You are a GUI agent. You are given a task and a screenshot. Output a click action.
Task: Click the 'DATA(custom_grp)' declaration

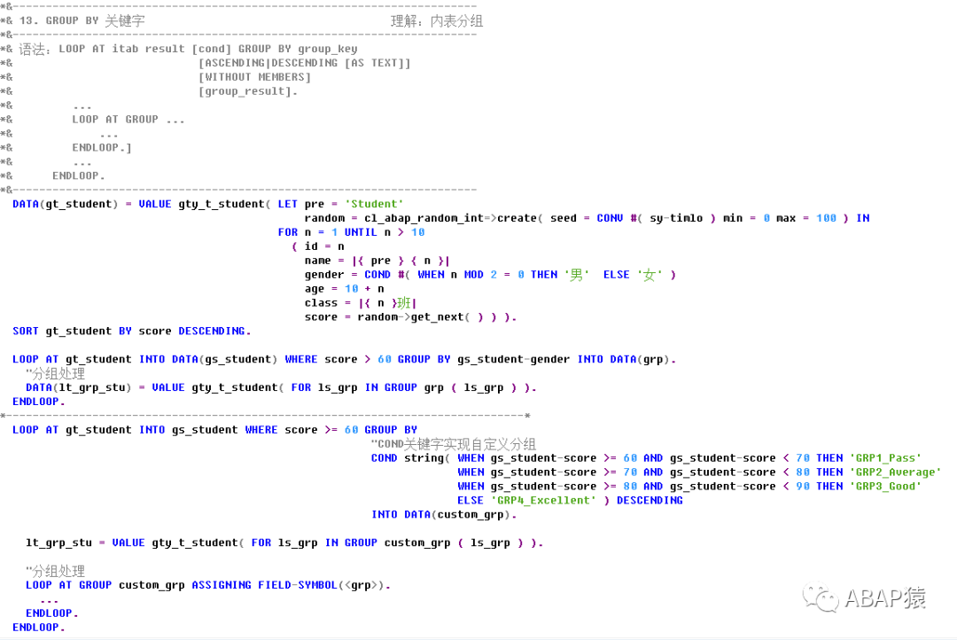457,514
